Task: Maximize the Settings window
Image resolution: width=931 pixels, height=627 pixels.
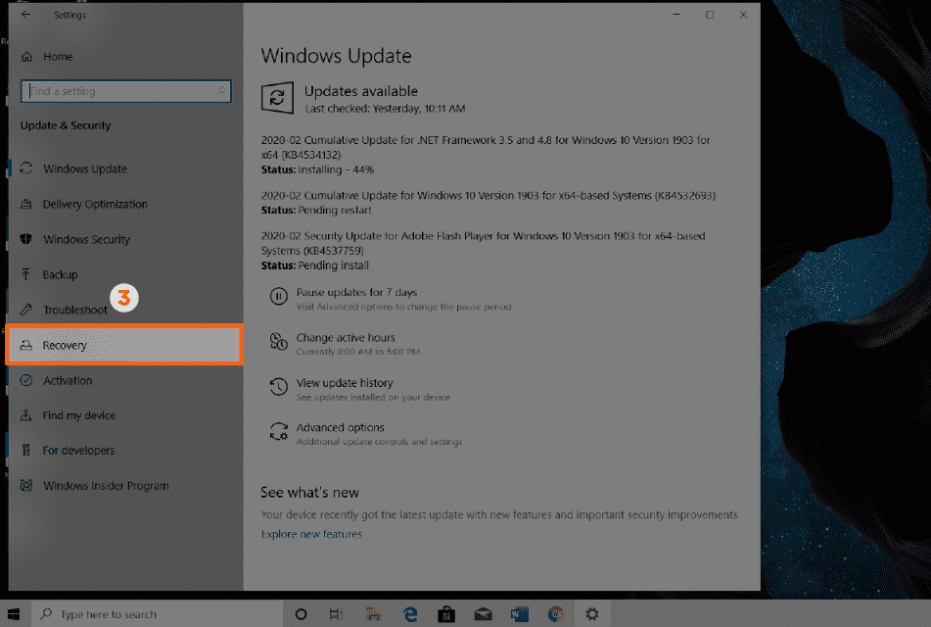Action: click(x=710, y=15)
